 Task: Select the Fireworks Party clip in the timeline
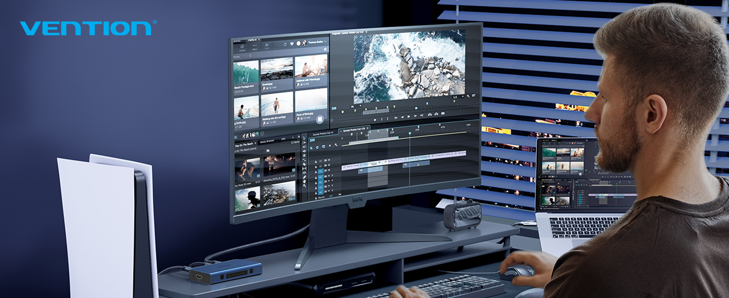click(441, 154)
